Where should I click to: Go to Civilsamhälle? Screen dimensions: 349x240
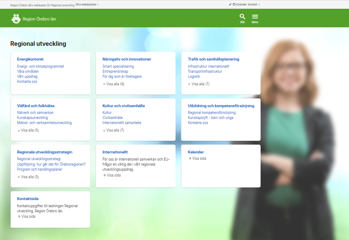(x=113, y=118)
